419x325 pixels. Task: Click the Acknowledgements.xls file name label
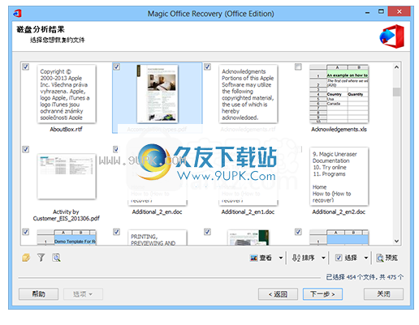tap(339, 130)
